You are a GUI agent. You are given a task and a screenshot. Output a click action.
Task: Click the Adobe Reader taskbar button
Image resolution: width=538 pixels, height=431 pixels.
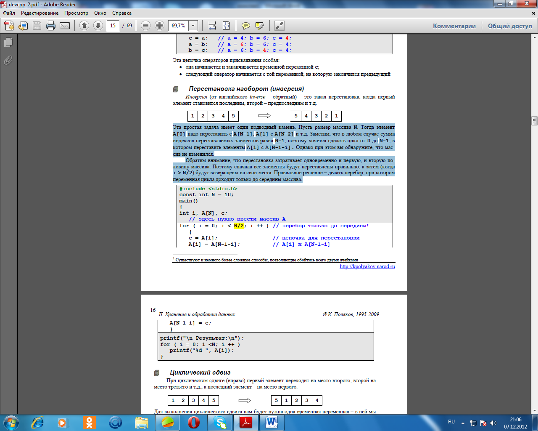click(246, 422)
